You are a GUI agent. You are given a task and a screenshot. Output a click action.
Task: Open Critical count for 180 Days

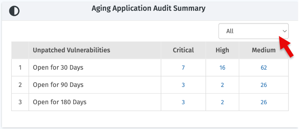pos(183,102)
